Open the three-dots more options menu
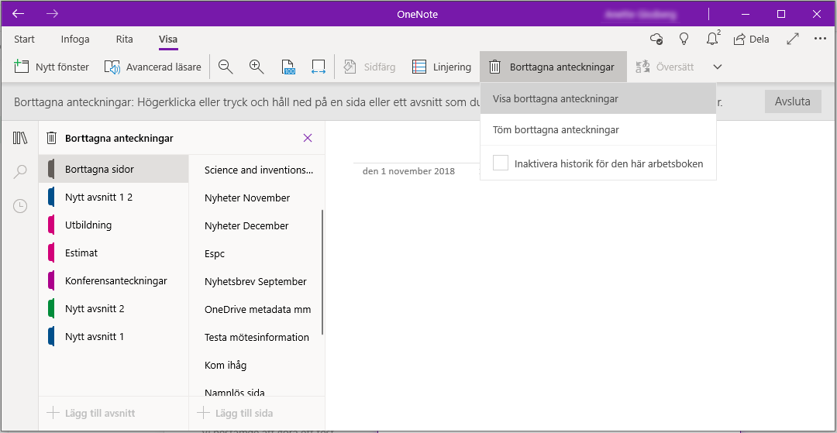This screenshot has height=433, width=837. click(820, 39)
